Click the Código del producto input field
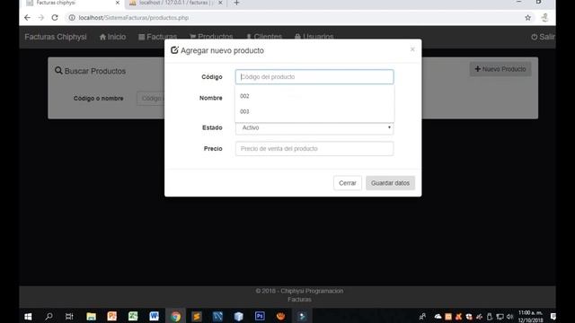 [314, 77]
